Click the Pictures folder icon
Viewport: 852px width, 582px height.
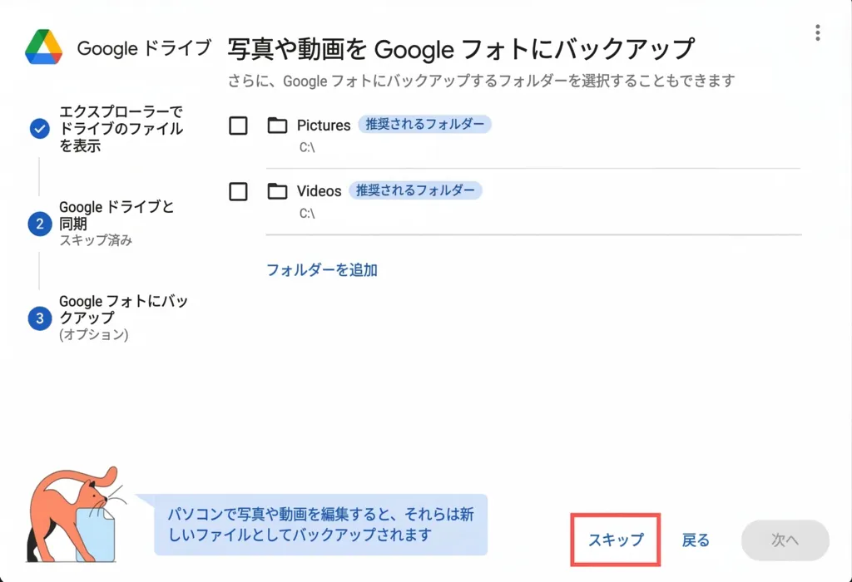277,126
